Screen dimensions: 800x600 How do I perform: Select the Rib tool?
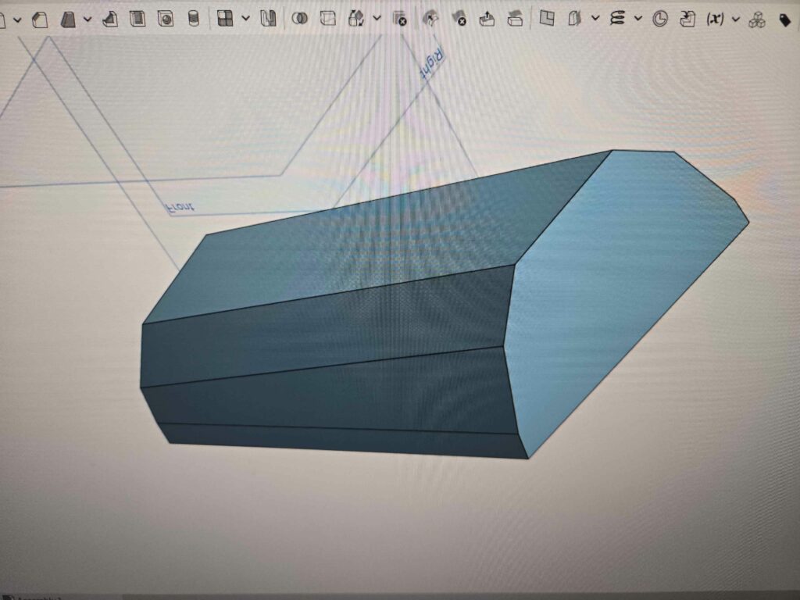tap(110, 20)
